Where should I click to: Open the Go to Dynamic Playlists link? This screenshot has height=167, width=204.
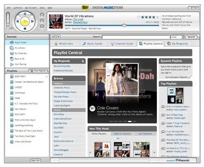(176, 77)
